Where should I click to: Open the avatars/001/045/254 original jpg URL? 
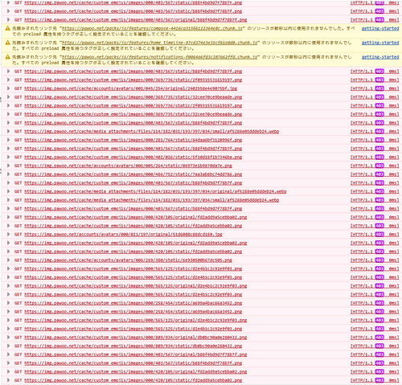click(131, 88)
